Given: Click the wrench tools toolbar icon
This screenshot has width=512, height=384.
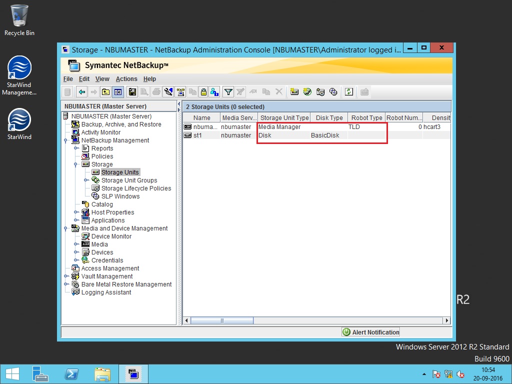Looking at the screenshot, I should click(168, 92).
